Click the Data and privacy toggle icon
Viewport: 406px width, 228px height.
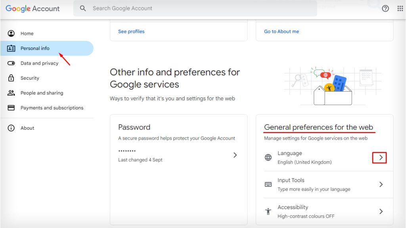[11, 63]
